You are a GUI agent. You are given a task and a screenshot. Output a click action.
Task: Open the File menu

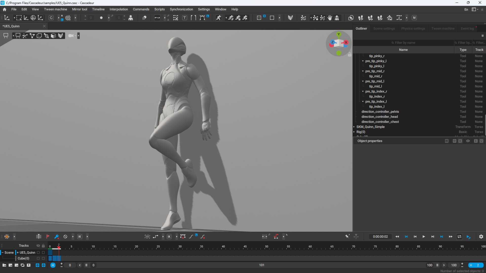pos(14,9)
